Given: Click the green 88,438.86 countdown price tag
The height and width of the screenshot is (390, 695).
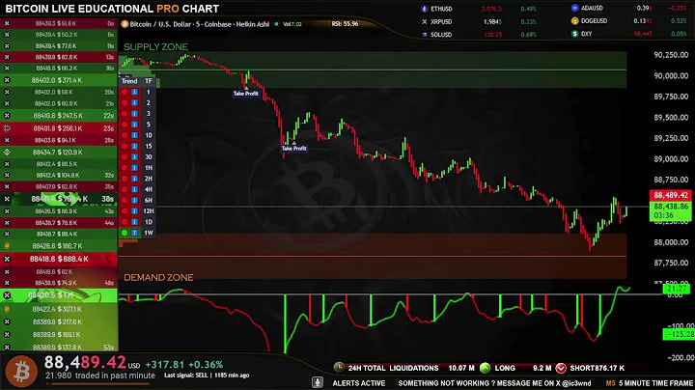Looking at the screenshot, I should (671, 211).
